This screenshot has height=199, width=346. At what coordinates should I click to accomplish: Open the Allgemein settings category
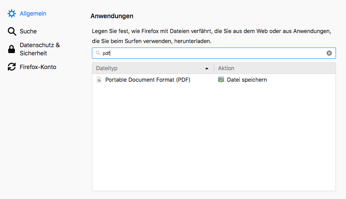[x=33, y=14]
